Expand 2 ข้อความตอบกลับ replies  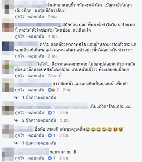coord(39,120)
